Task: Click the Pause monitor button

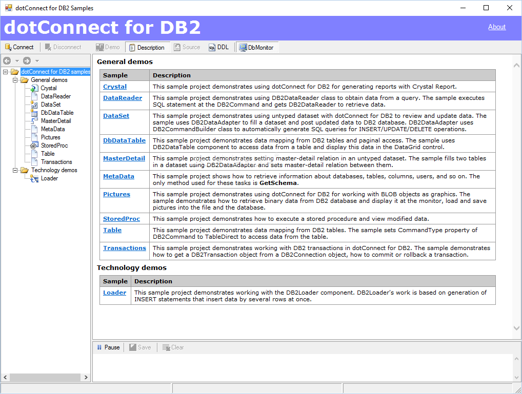Action: [x=108, y=347]
